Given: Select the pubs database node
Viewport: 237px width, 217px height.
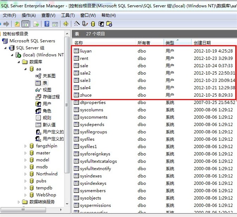Looking at the screenshot, I should [38, 181].
